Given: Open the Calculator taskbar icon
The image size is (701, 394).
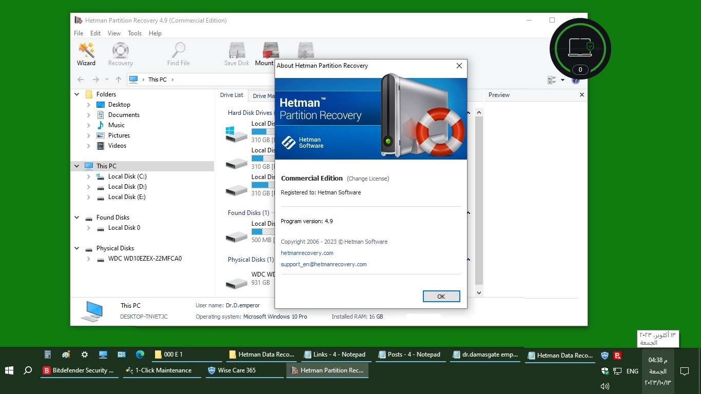Looking at the screenshot, I should click(48, 354).
